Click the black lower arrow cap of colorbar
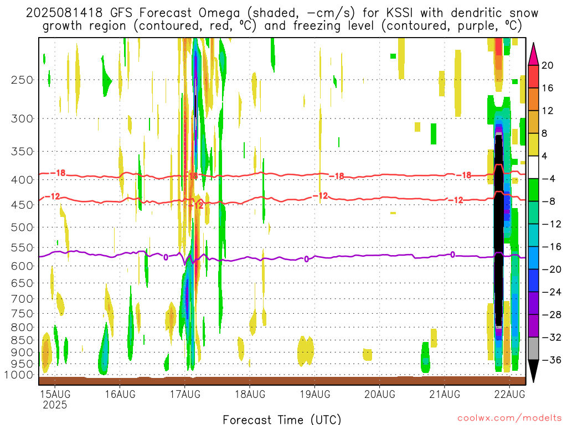Image resolution: width=567 pixels, height=425 pixels. (533, 370)
